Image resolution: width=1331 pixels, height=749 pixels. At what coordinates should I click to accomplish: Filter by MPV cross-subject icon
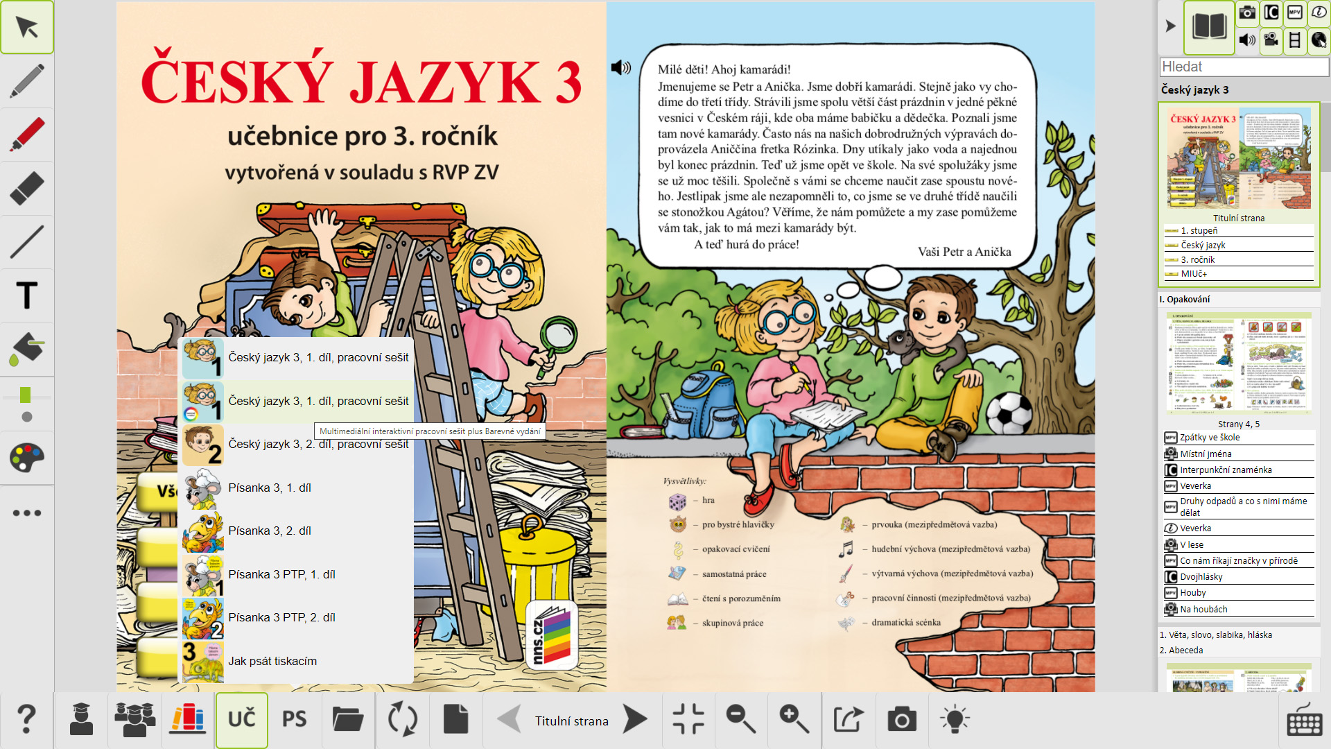click(1295, 12)
